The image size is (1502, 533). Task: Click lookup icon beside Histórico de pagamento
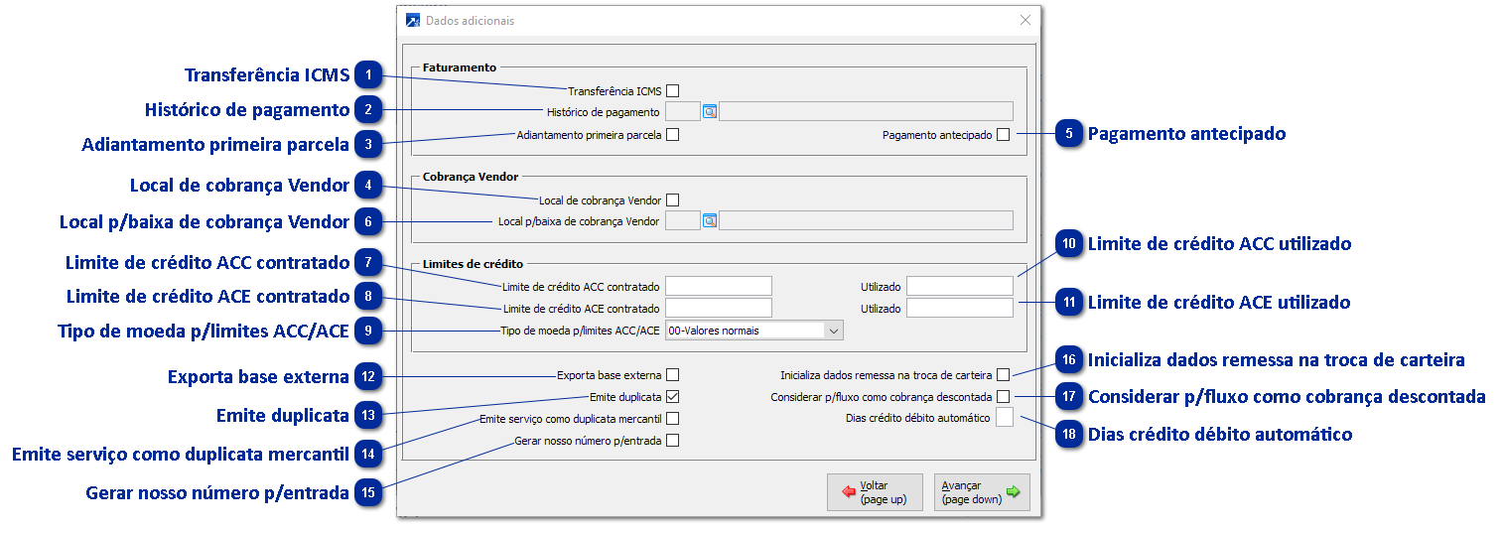tap(710, 112)
